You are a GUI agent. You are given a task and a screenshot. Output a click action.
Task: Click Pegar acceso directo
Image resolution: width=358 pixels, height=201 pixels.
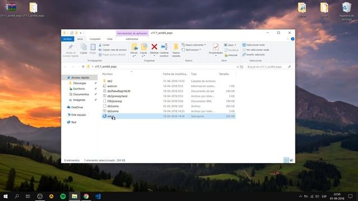point(112,55)
